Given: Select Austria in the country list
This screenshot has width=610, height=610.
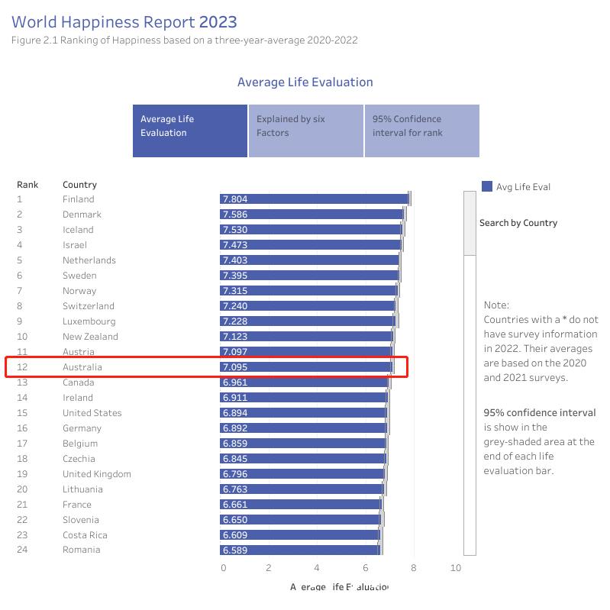Looking at the screenshot, I should (x=78, y=352).
